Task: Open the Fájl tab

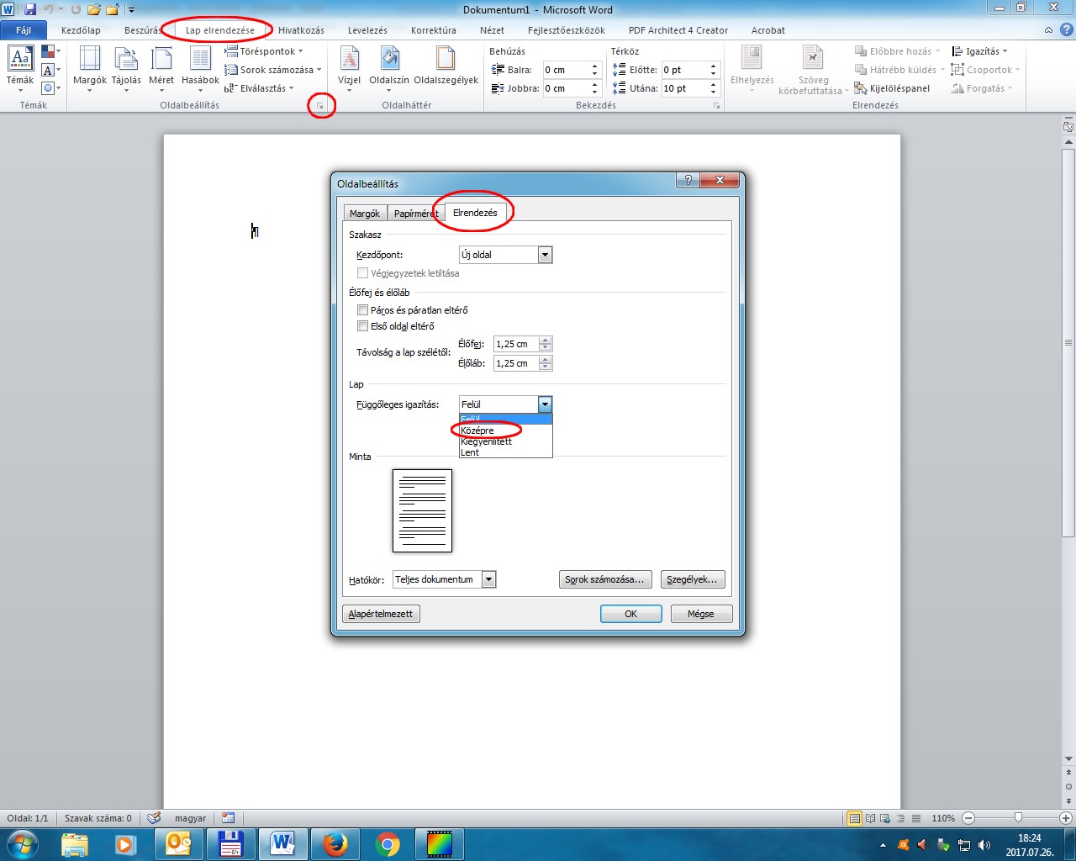Action: pos(24,30)
